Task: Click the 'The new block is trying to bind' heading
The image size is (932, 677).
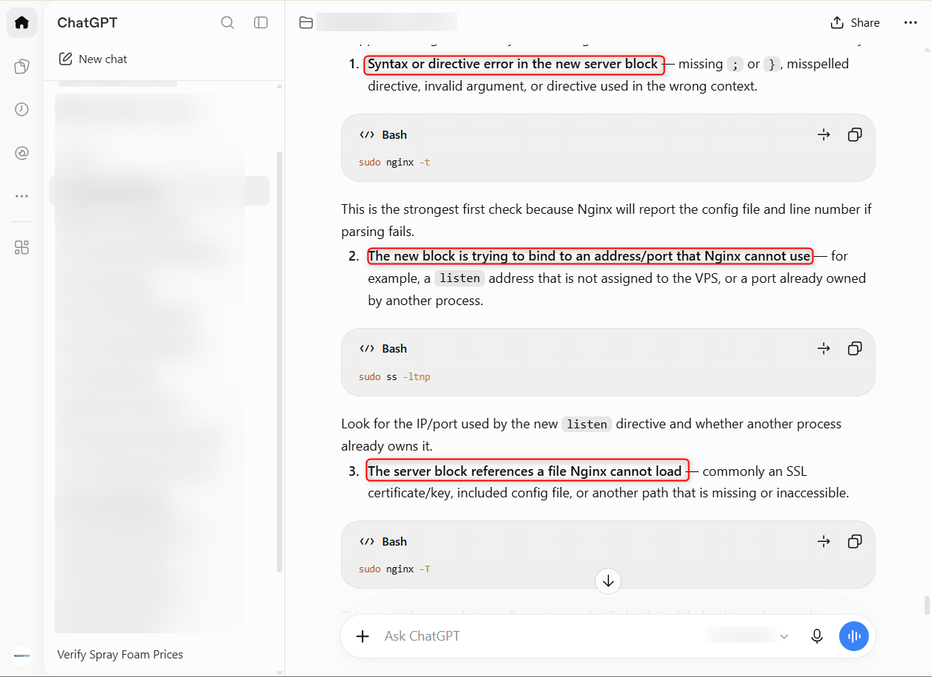Action: [590, 256]
